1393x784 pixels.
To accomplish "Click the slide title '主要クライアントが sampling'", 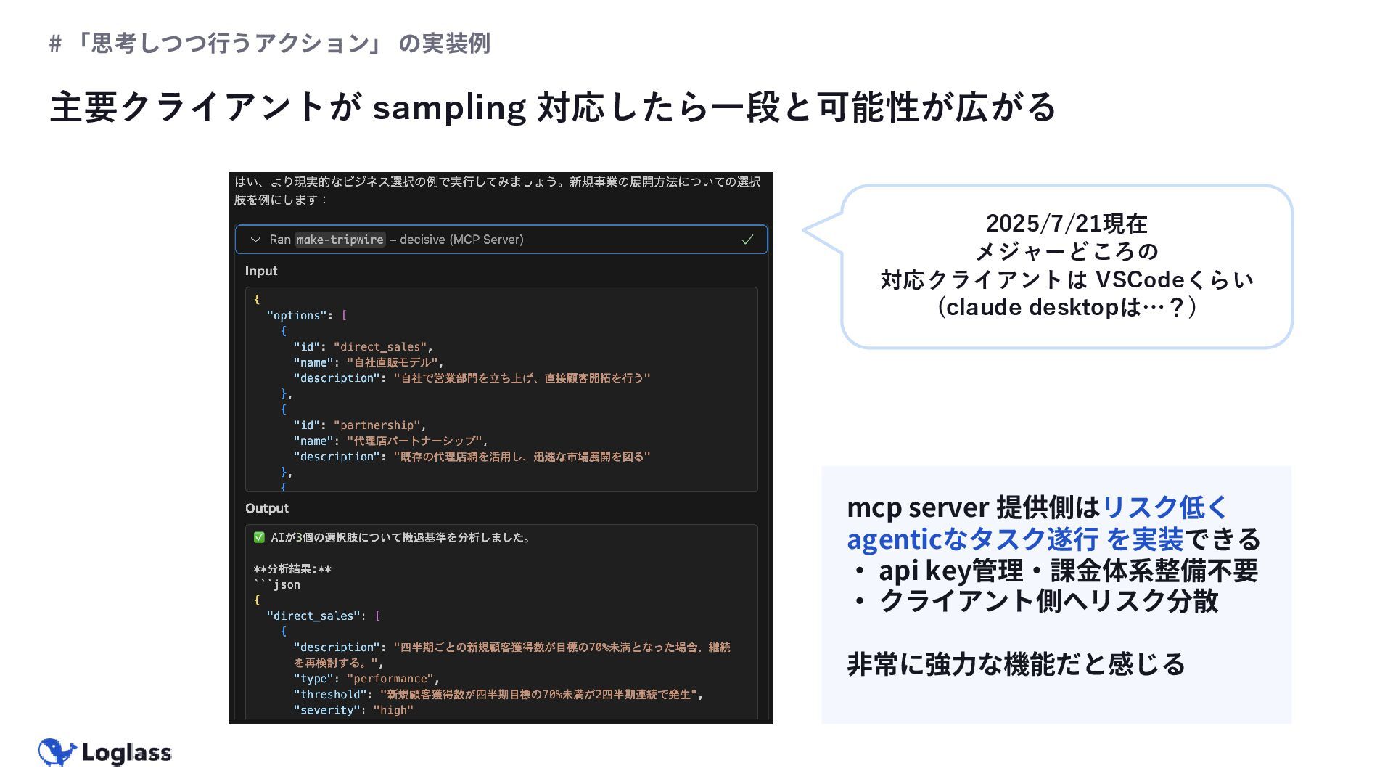I will (552, 107).
